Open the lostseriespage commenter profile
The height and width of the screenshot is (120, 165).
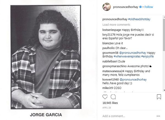click(x=112, y=30)
